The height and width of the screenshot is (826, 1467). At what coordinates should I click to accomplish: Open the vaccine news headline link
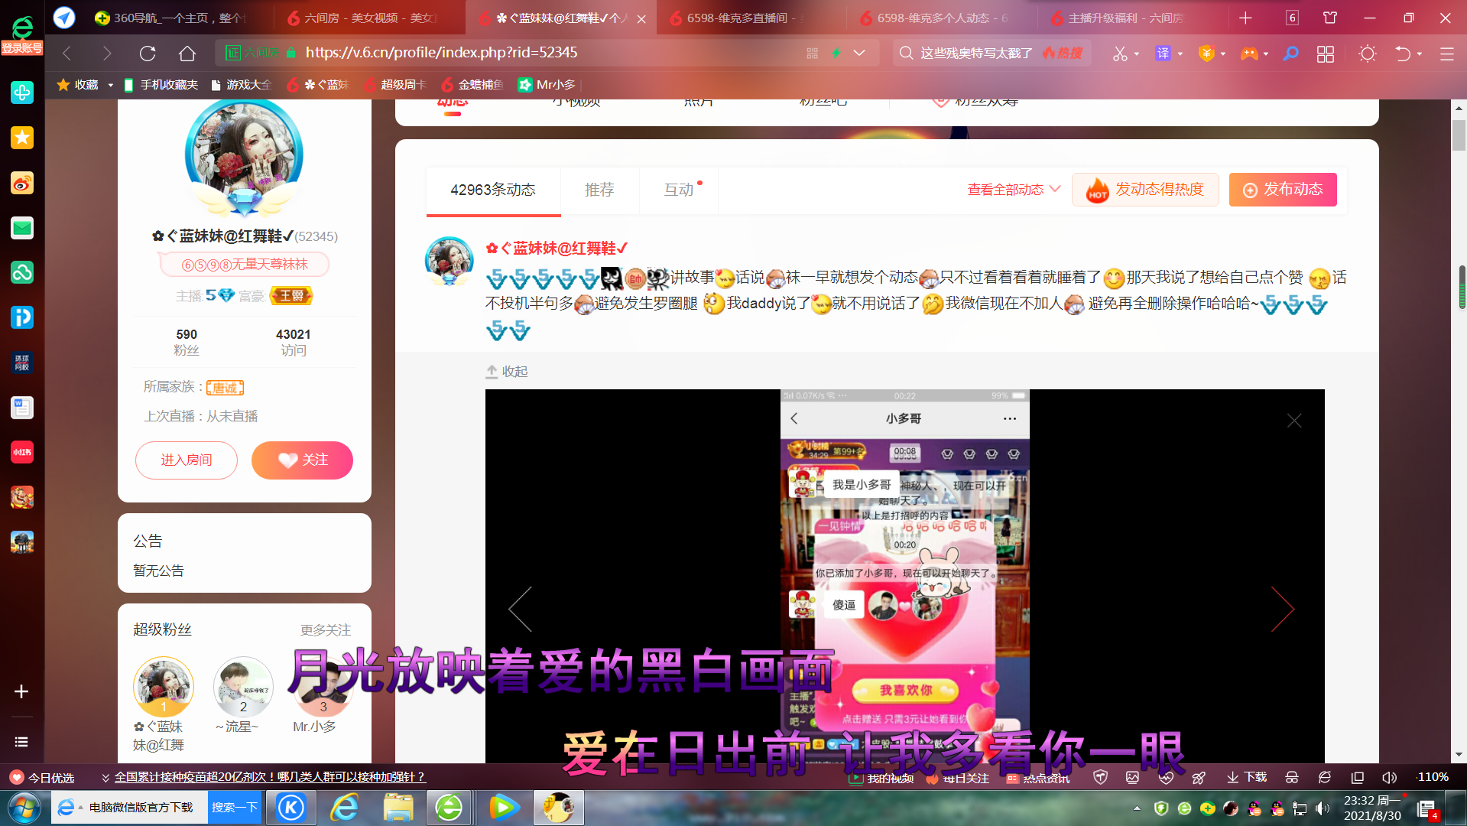pyautogui.click(x=269, y=777)
